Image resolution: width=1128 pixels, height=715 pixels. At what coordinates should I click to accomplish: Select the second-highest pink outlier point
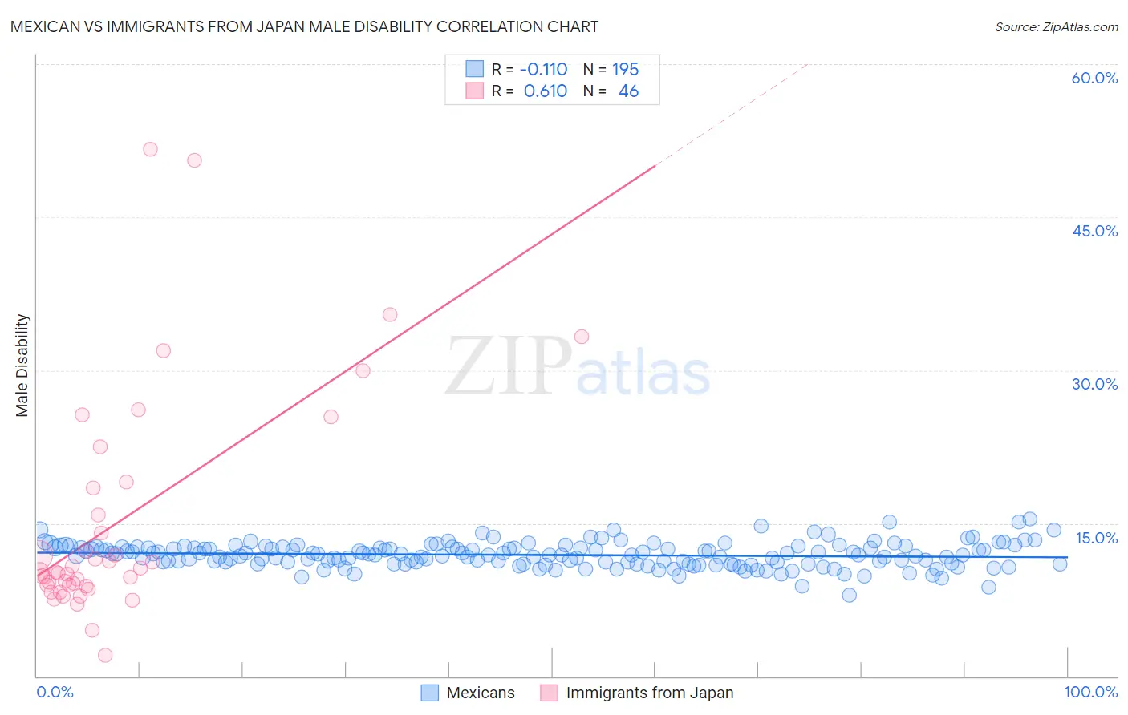tap(194, 160)
